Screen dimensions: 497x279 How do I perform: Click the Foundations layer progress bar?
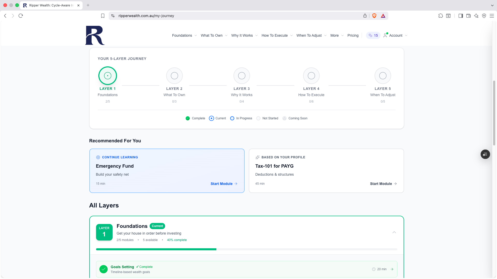point(246,249)
